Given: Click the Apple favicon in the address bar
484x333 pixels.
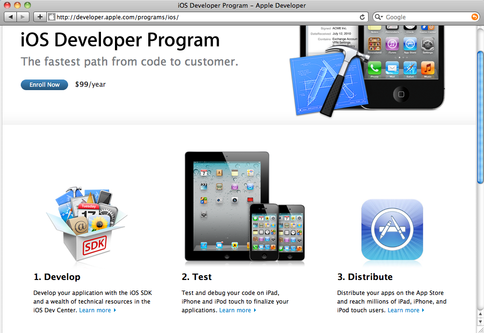Looking at the screenshot, I should [52, 17].
